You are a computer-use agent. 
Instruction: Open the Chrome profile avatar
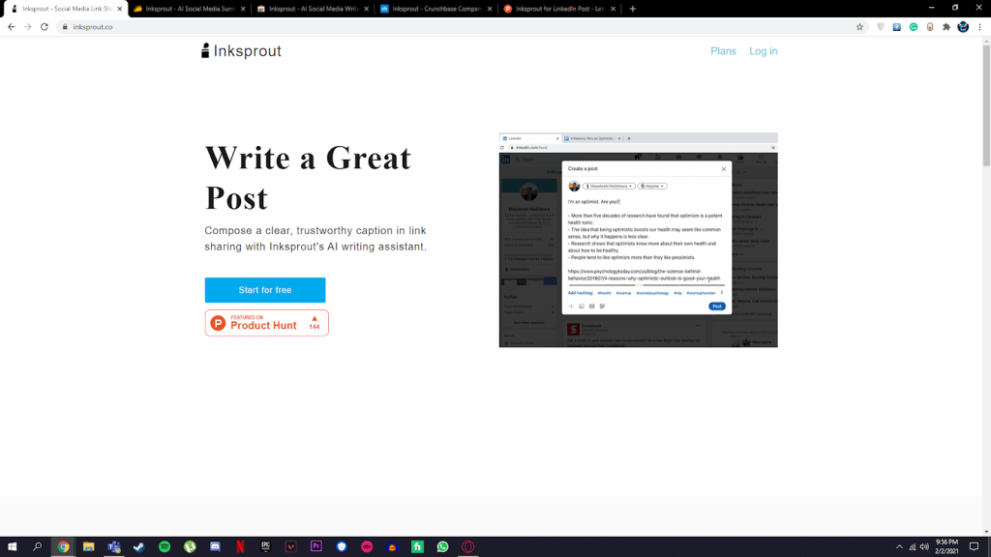coord(963,27)
